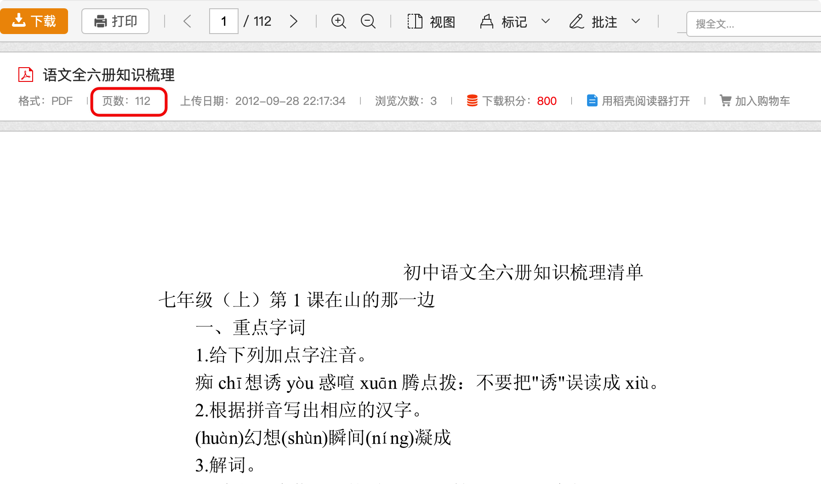This screenshot has width=821, height=484.
Task: Click the heading 初中语文全六册知识梳理清单
Action: tap(523, 272)
